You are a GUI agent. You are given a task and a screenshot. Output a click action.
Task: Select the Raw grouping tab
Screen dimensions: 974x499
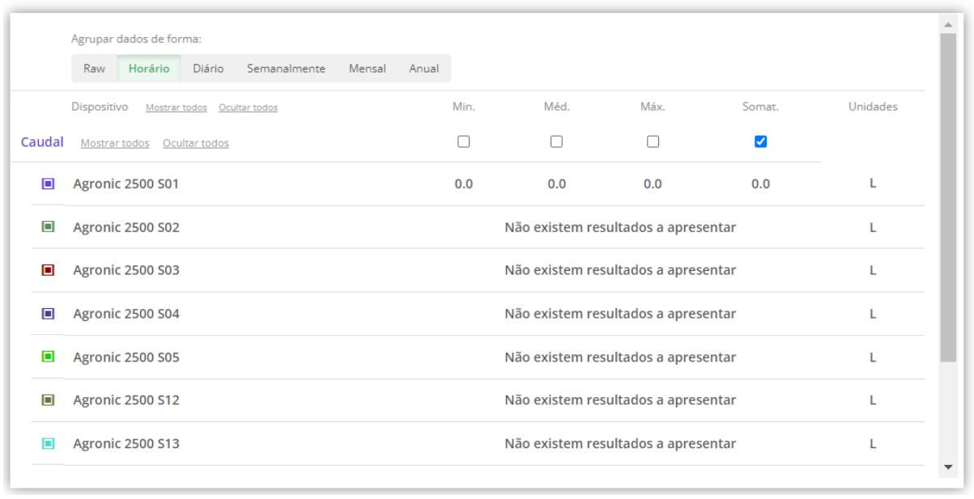94,69
